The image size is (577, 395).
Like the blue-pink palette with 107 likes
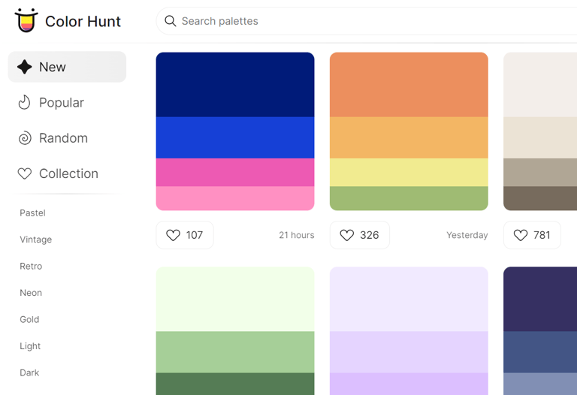pyautogui.click(x=185, y=235)
